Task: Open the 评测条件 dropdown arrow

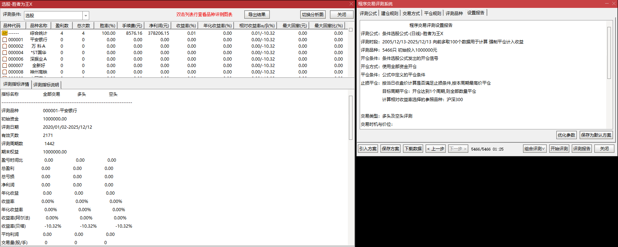Action: point(86,15)
